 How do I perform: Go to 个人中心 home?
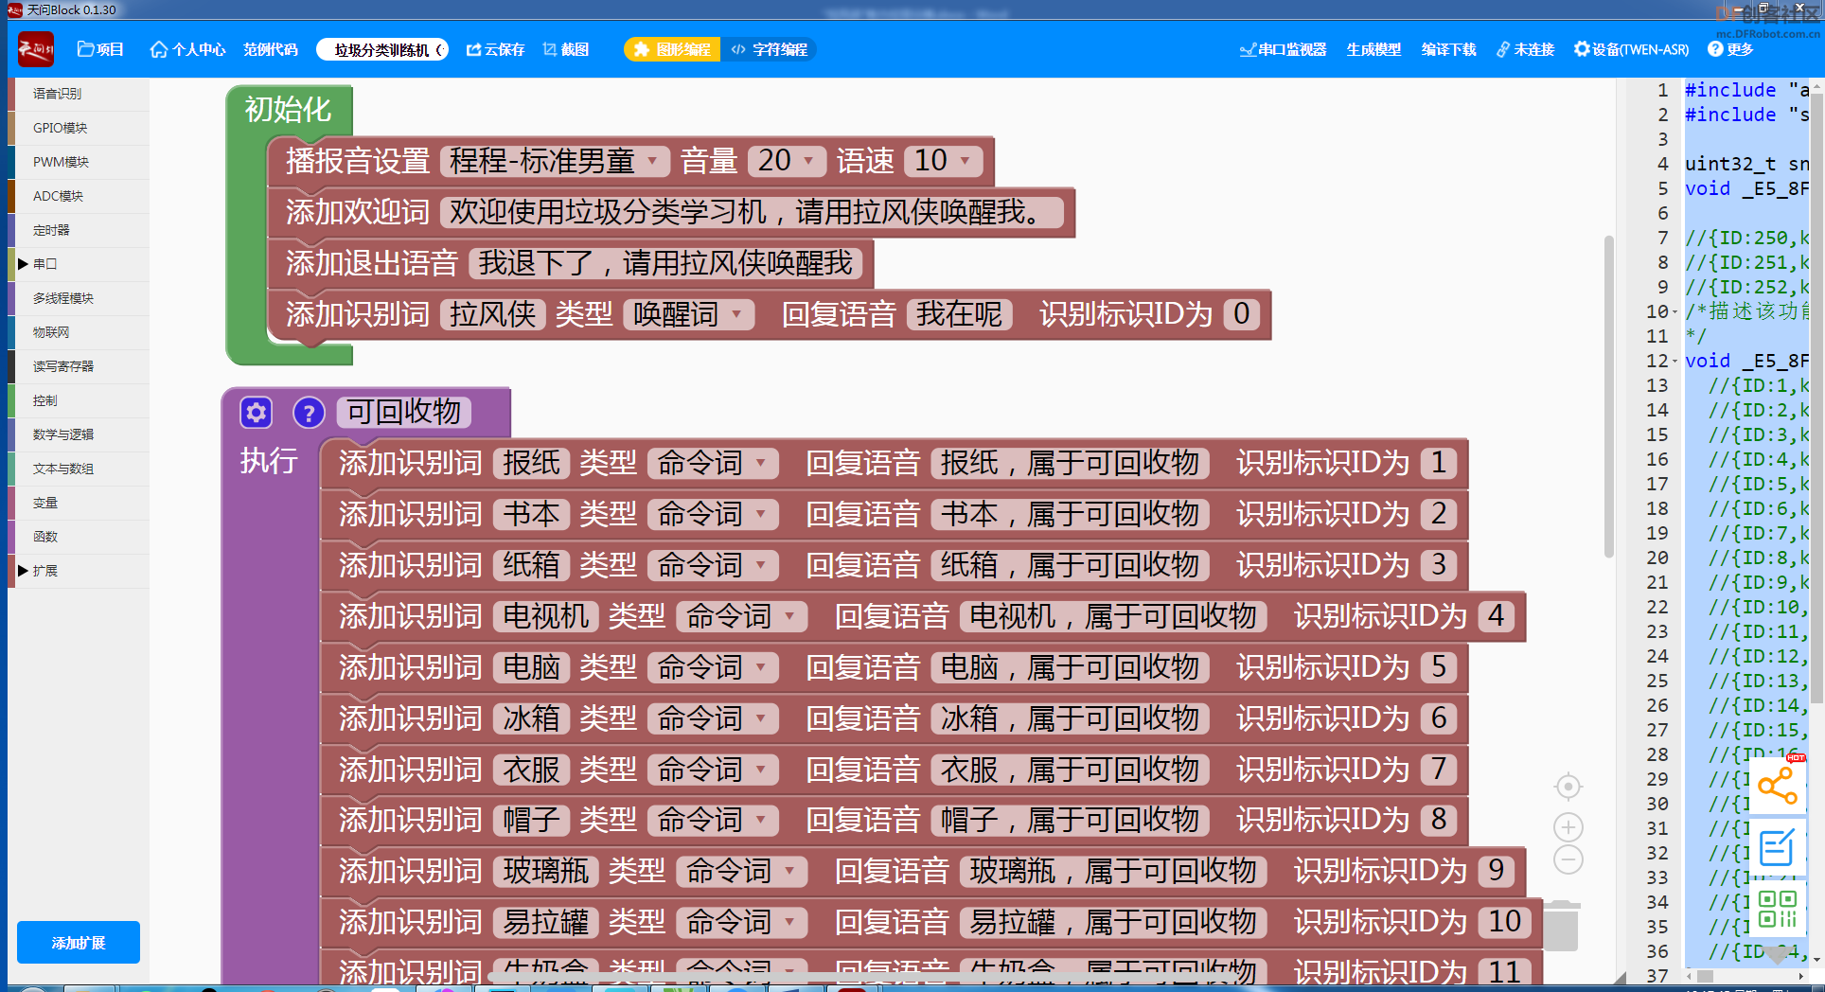click(x=187, y=49)
